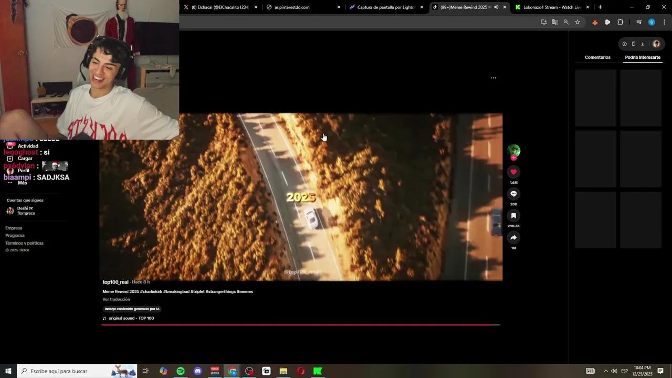Bookmark this page with the star icon

pos(577,22)
